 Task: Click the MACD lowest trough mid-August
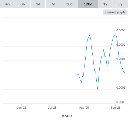[x=98, y=89]
